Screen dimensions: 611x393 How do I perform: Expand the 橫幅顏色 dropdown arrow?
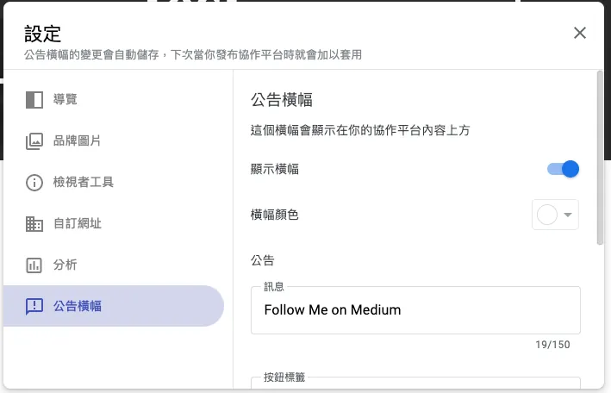pyautogui.click(x=569, y=215)
